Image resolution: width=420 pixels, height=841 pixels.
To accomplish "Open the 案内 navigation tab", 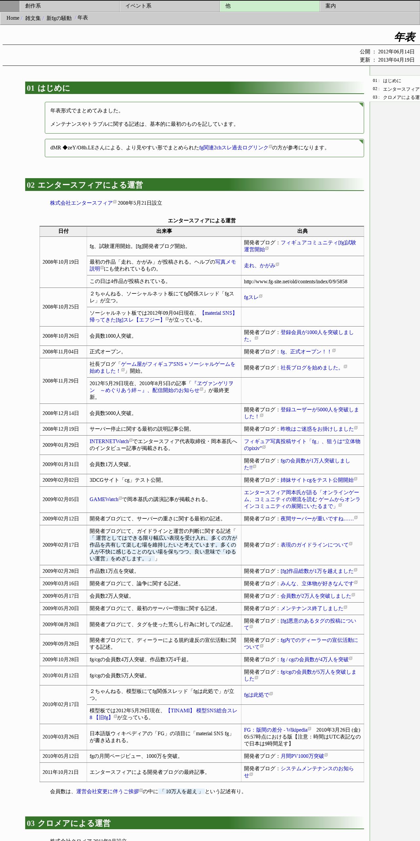I will 370,6.
